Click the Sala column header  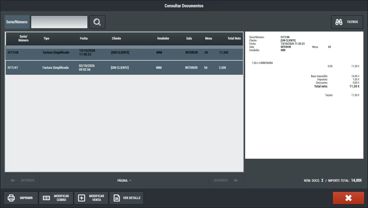[189, 38]
